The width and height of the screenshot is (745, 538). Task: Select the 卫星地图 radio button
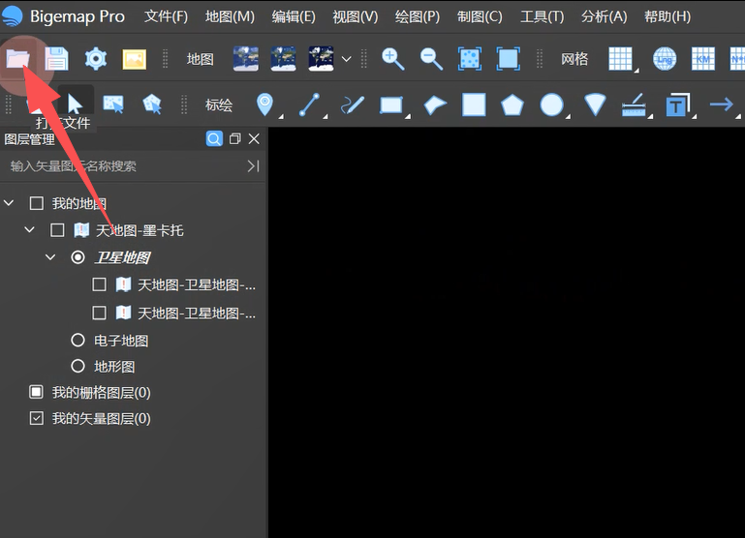(x=78, y=257)
